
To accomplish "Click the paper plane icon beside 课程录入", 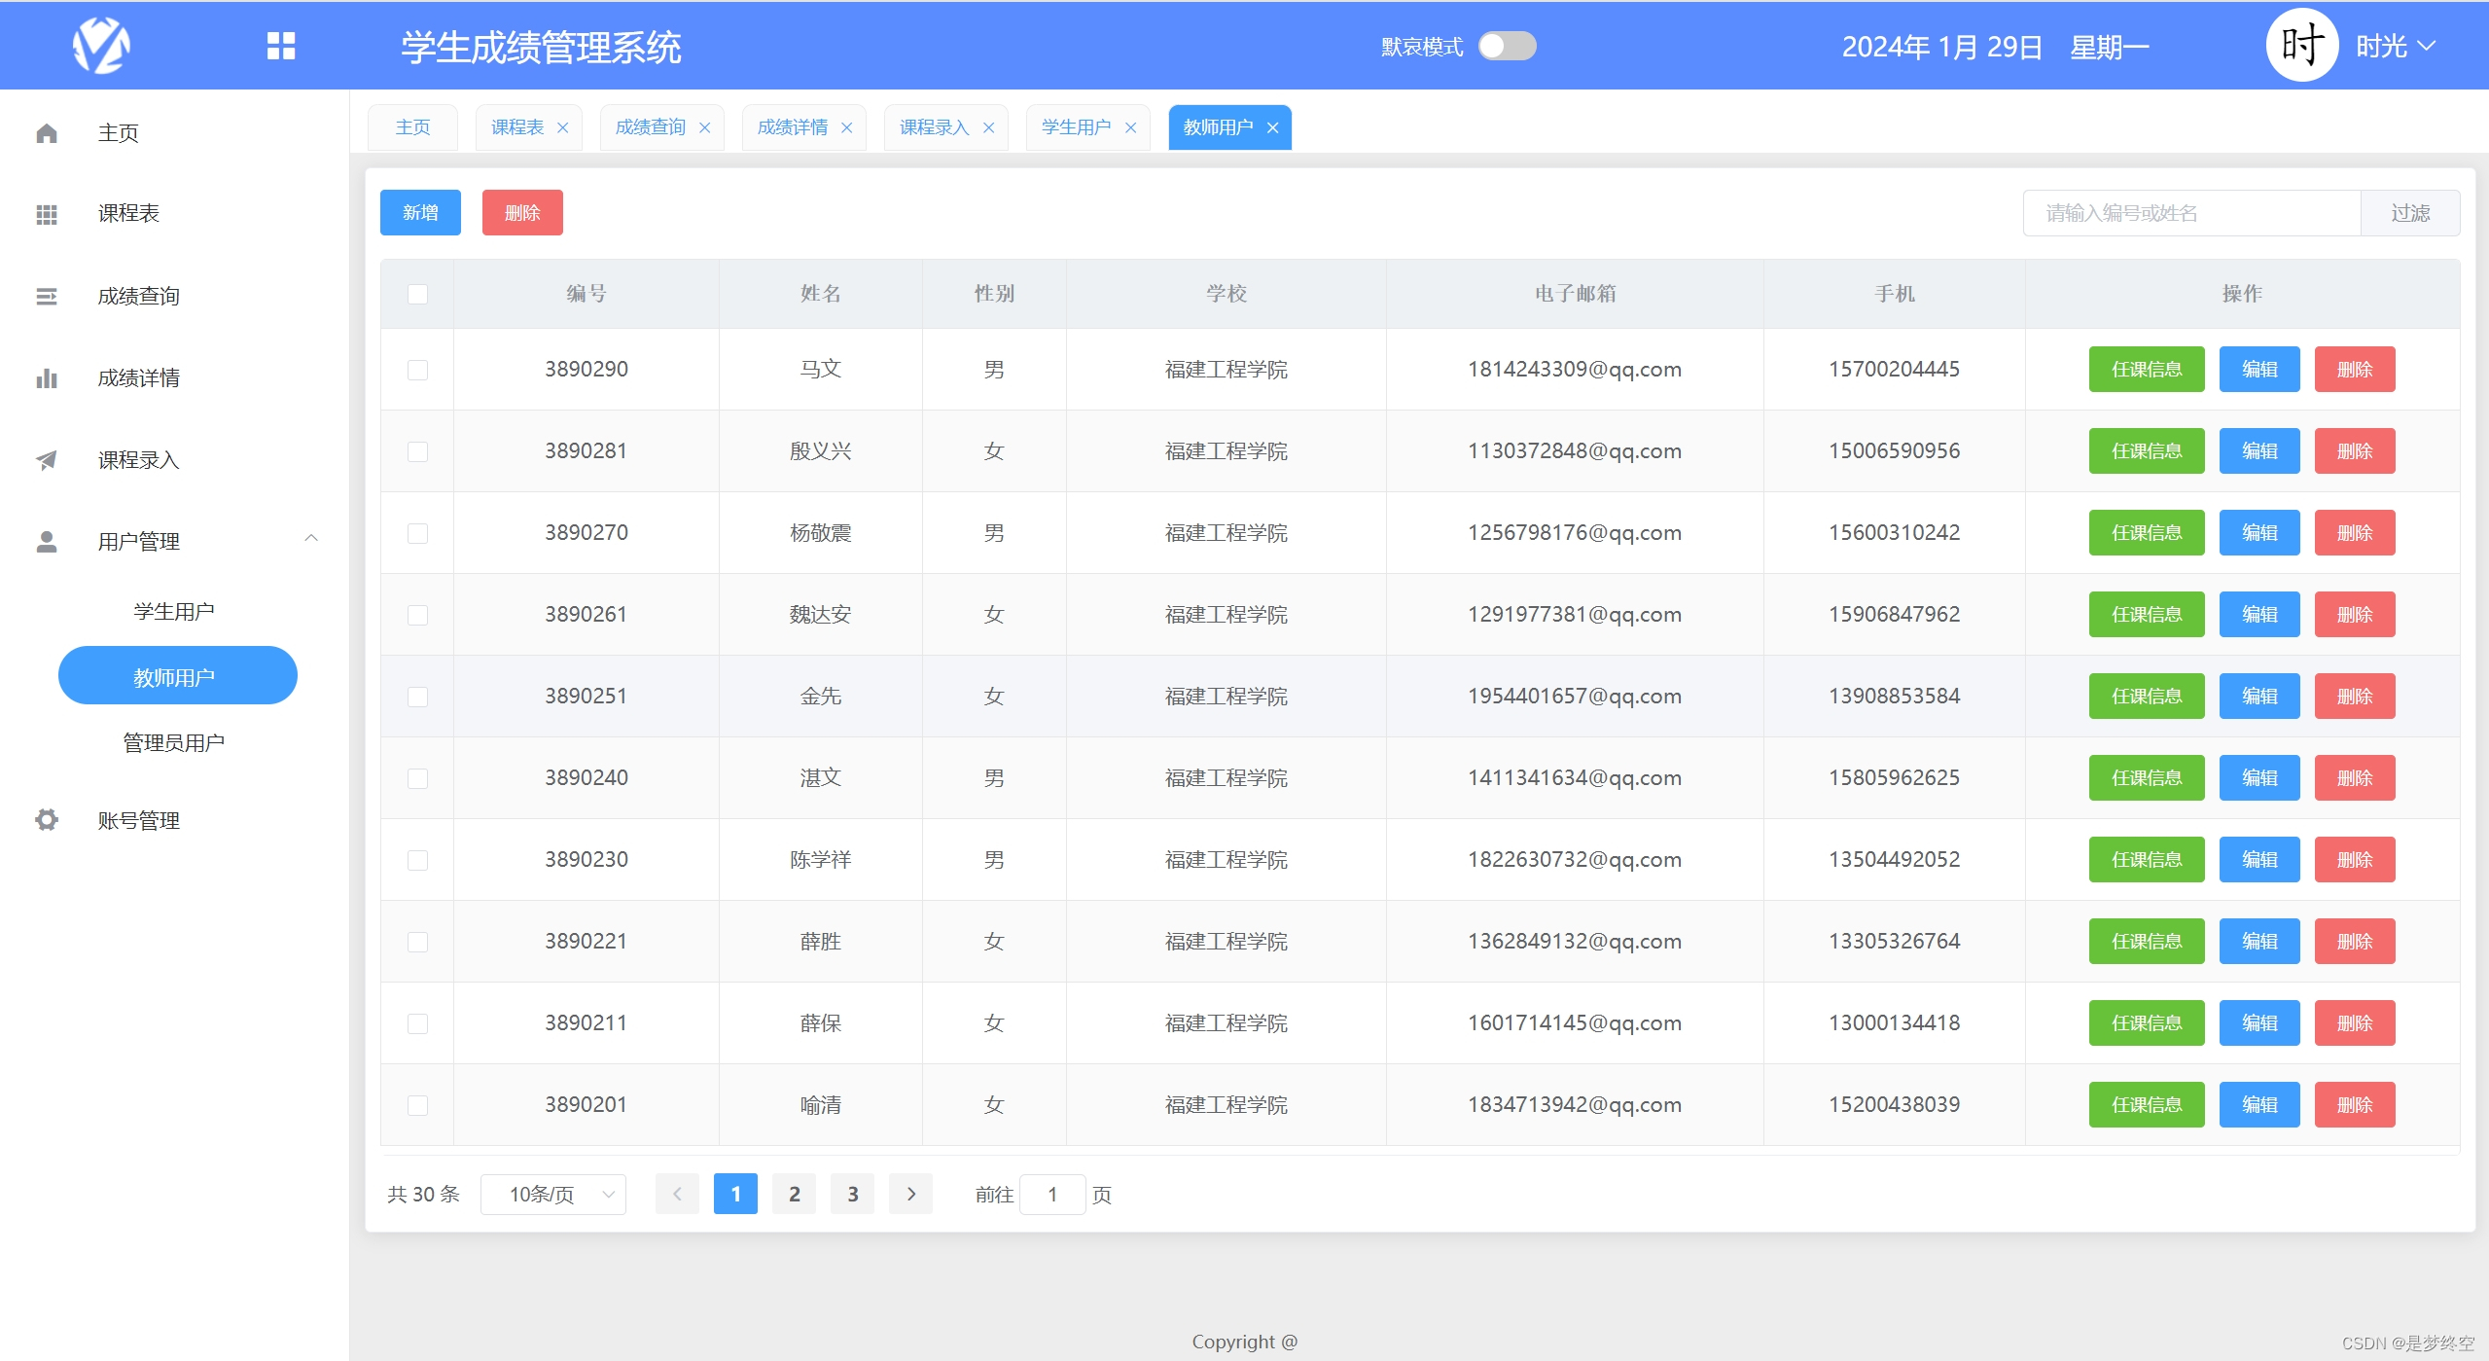I will pyautogui.click(x=47, y=459).
